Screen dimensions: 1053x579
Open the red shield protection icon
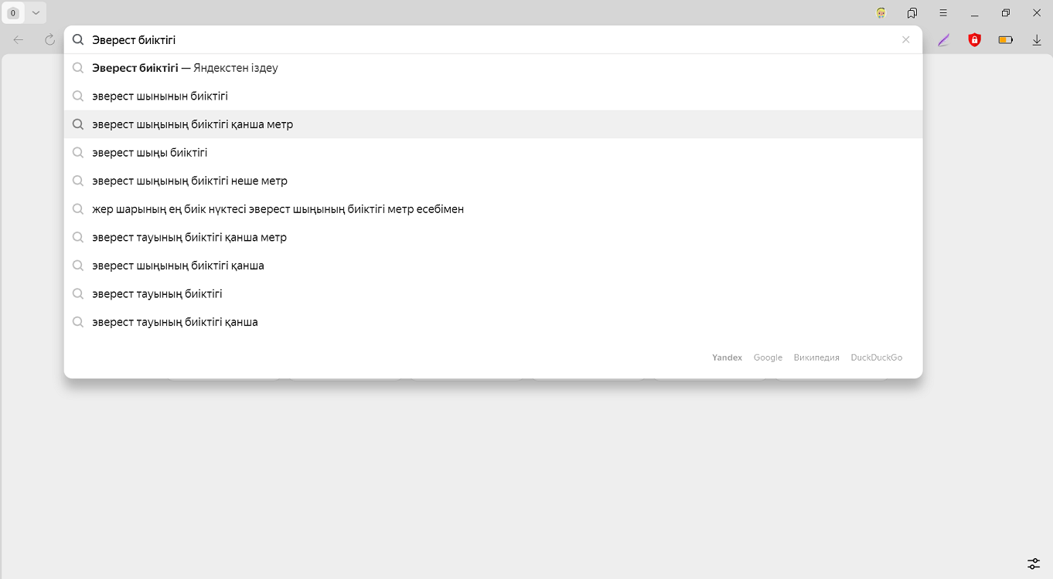point(974,40)
